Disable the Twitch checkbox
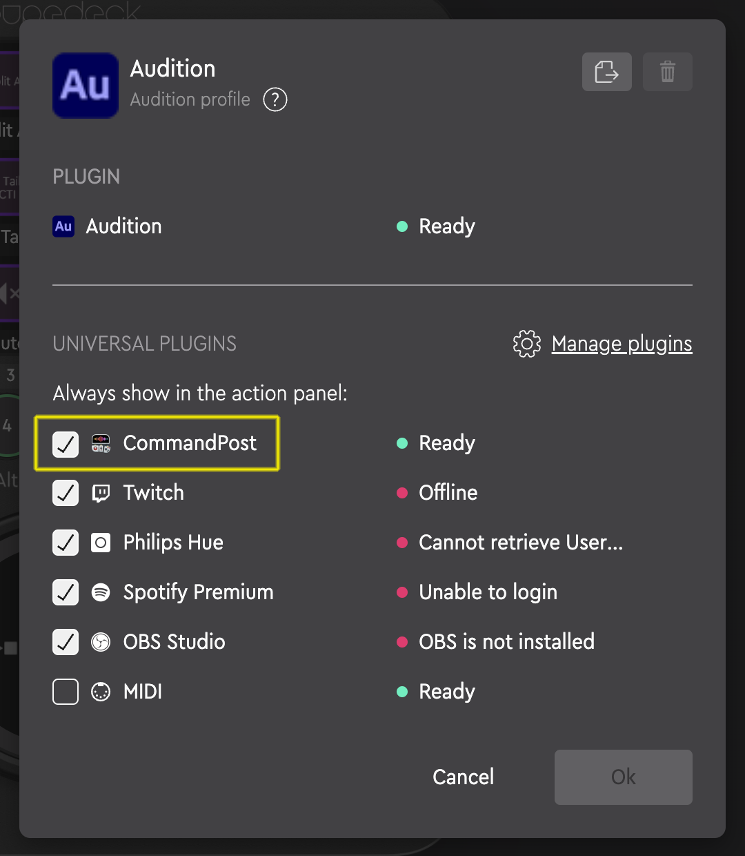 [x=65, y=493]
